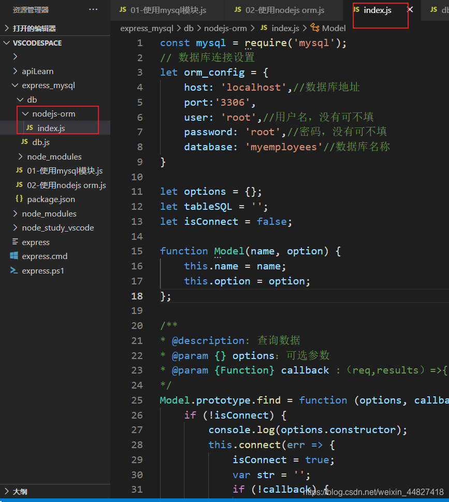The image size is (449, 502).
Task: Expand the top-level node_modules folder
Action: point(15,213)
